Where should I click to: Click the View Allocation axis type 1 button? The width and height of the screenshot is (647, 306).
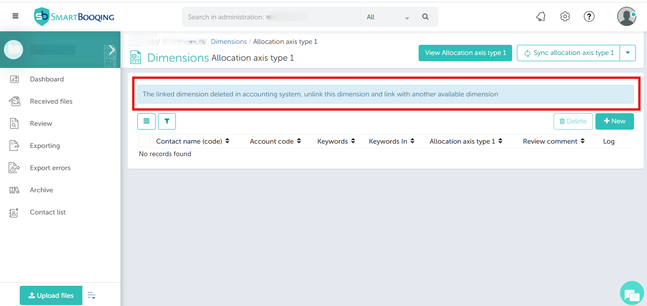[x=465, y=53]
